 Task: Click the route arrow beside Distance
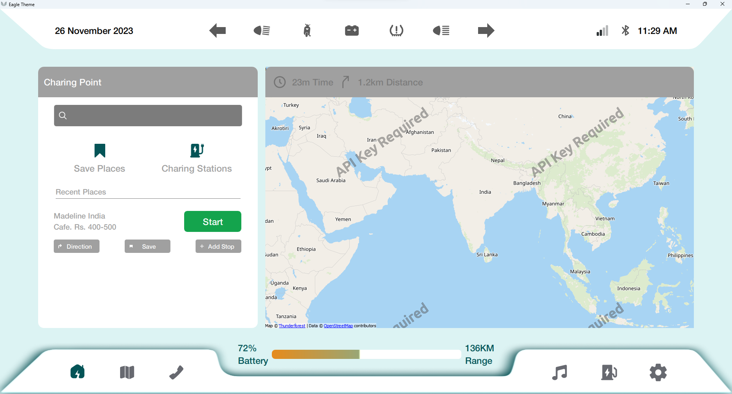pyautogui.click(x=345, y=82)
